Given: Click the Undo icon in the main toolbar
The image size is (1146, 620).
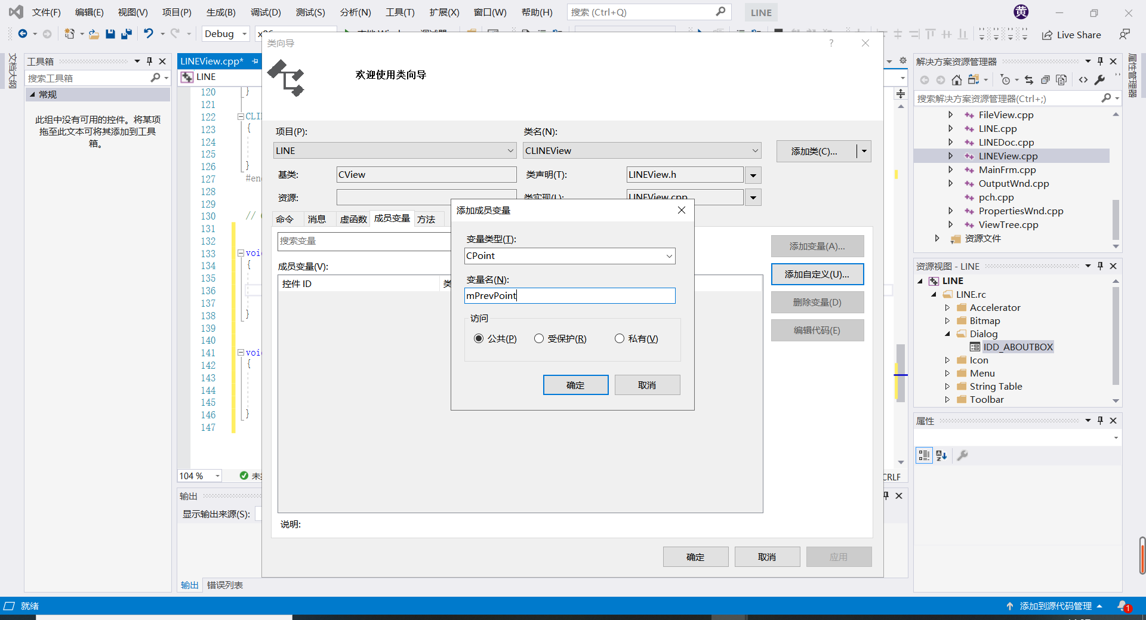Looking at the screenshot, I should click(x=149, y=34).
